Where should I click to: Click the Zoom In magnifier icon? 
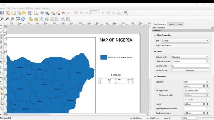coord(2,19)
